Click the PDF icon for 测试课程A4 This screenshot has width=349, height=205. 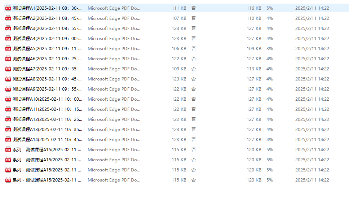(x=8, y=39)
